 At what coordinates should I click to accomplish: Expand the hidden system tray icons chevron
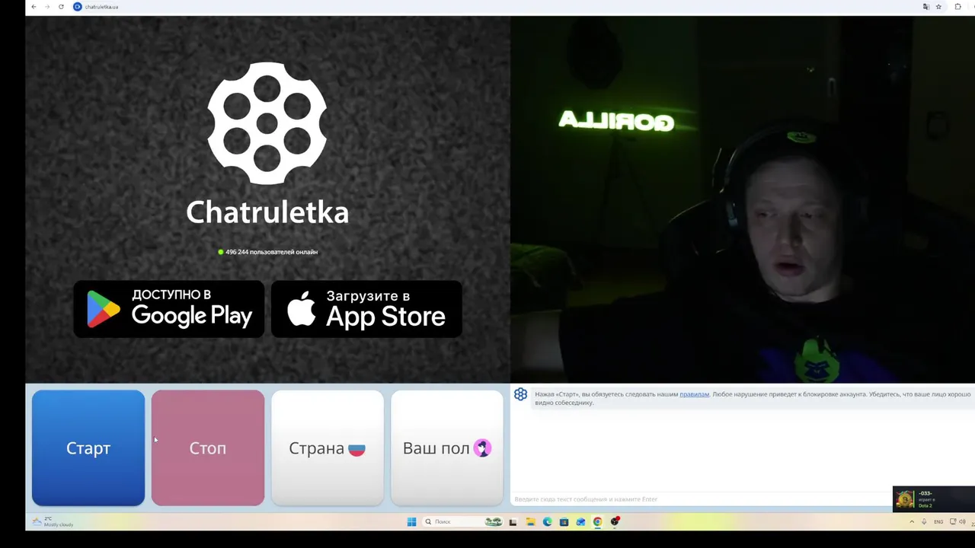tap(912, 521)
